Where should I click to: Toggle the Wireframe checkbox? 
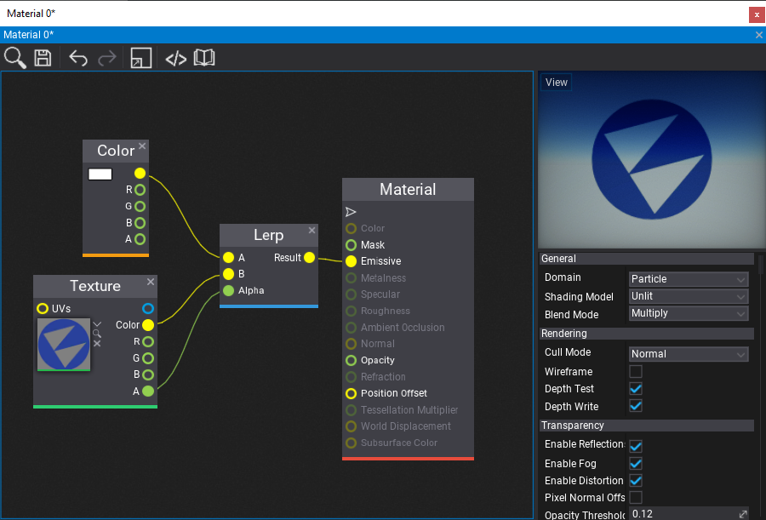point(636,371)
